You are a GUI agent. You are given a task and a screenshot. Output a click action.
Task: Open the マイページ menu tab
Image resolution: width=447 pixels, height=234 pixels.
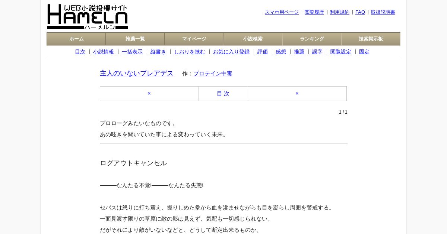[194, 39]
